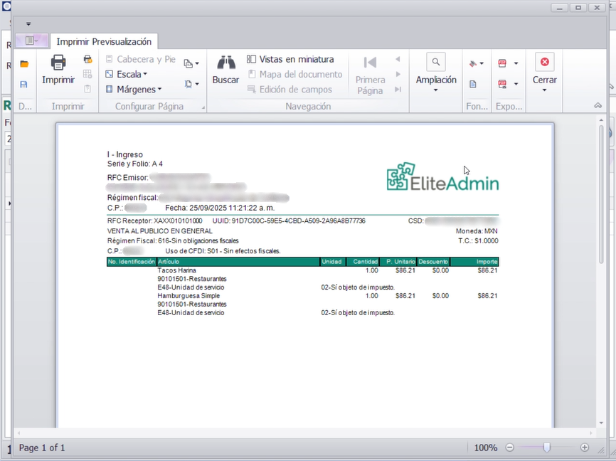Viewport: 616px width, 461px height.
Task: Click the open folder icon
Action: [x=24, y=64]
